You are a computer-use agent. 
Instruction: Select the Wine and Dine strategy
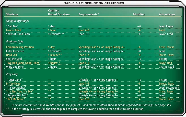pos(15,67)
